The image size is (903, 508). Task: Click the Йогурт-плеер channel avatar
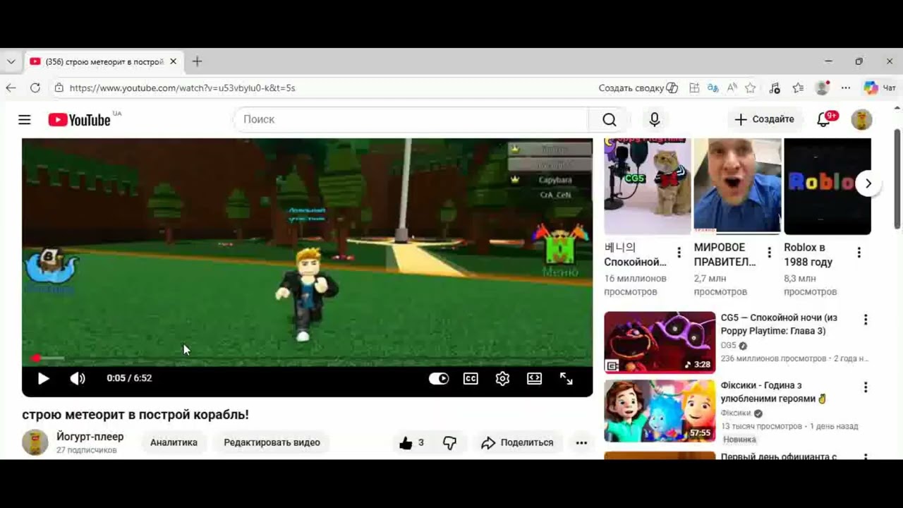tap(35, 442)
